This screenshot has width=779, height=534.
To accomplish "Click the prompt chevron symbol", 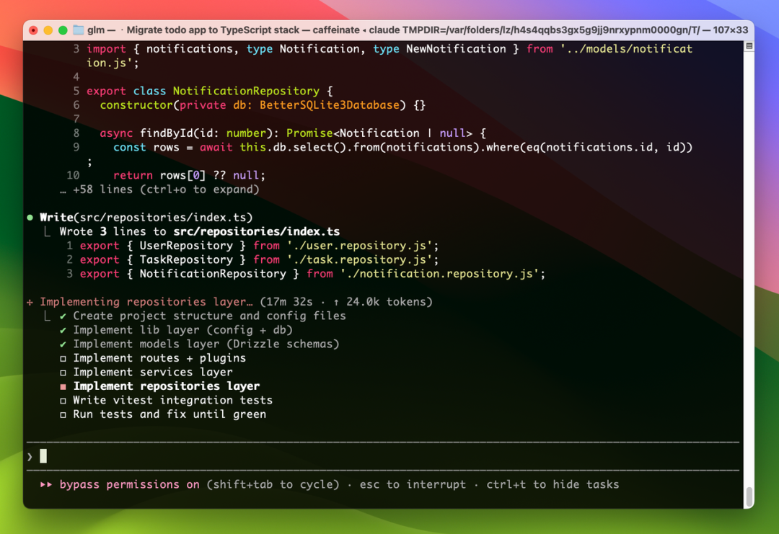I will (x=30, y=456).
